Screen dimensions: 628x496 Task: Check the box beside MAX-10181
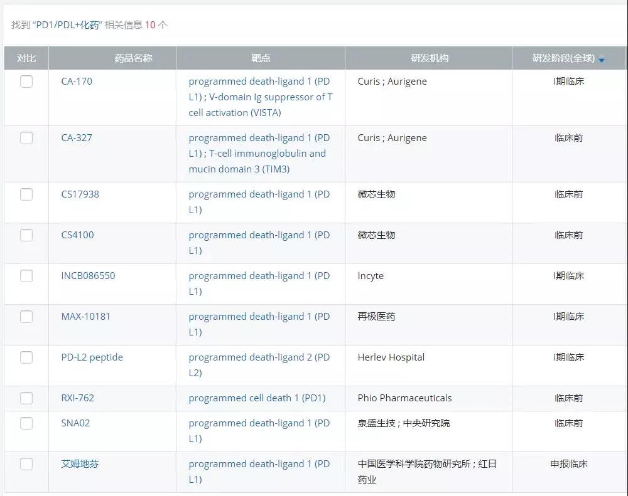click(26, 317)
